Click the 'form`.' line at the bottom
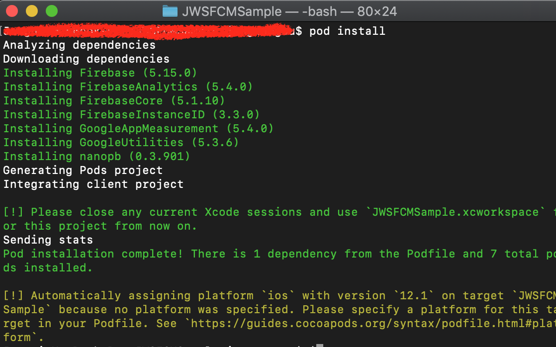This screenshot has height=347, width=556. tap(23, 337)
